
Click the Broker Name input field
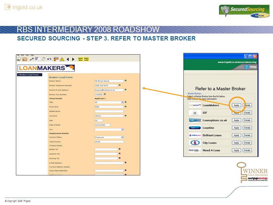[x=109, y=81]
